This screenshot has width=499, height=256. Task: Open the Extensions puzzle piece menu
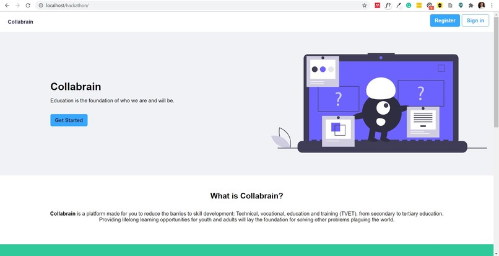point(471,6)
